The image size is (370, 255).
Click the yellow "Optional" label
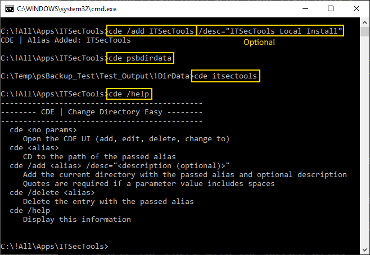tap(259, 42)
